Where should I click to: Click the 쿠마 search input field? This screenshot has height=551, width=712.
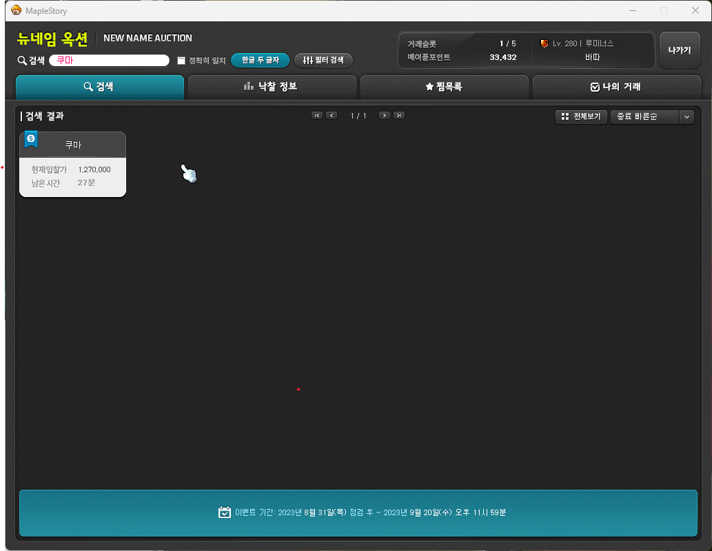pos(109,61)
